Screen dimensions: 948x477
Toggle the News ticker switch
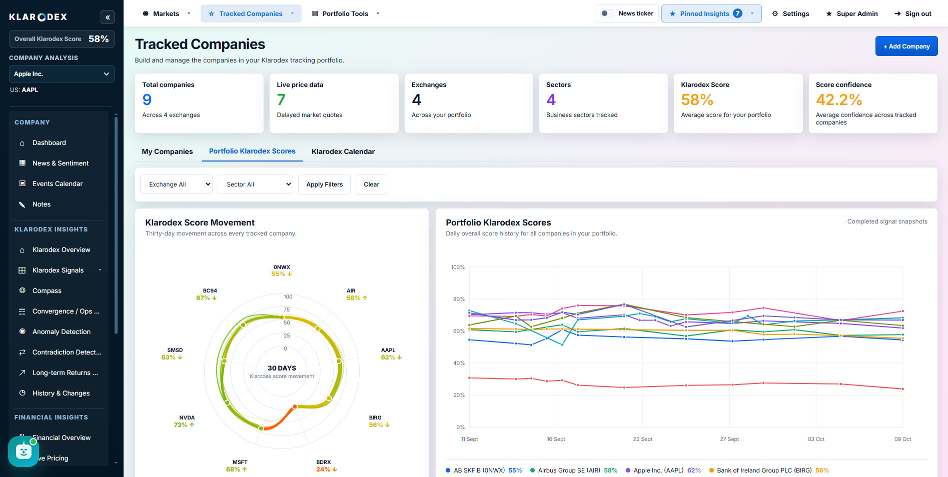pos(607,13)
